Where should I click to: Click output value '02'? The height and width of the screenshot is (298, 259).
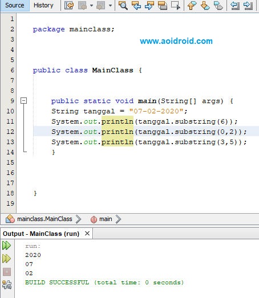click(x=29, y=273)
